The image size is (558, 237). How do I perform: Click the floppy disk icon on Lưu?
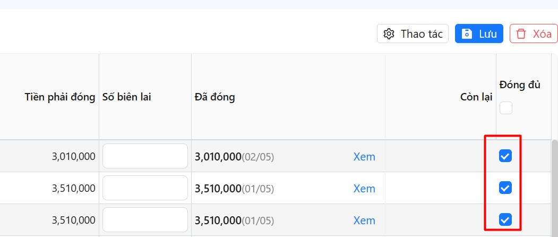click(x=467, y=34)
